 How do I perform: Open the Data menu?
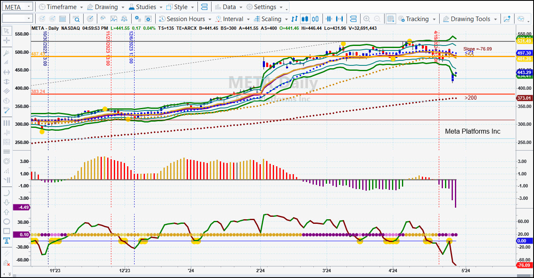(228, 7)
